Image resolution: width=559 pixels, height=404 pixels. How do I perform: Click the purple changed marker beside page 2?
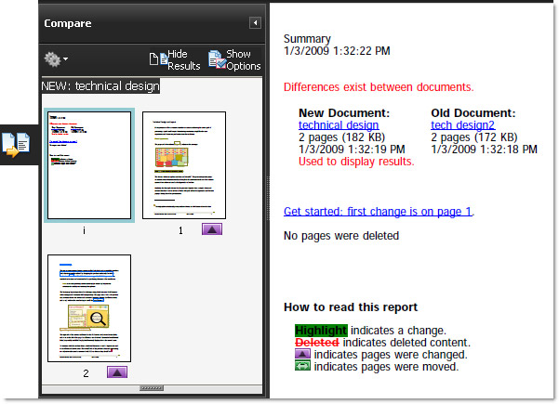pyautogui.click(x=116, y=372)
